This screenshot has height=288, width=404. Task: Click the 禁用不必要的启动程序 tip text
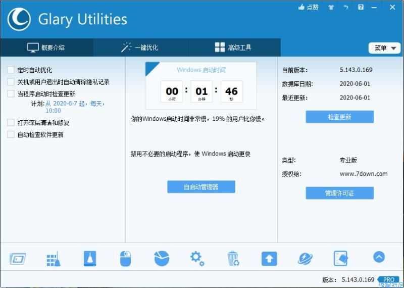click(190, 154)
